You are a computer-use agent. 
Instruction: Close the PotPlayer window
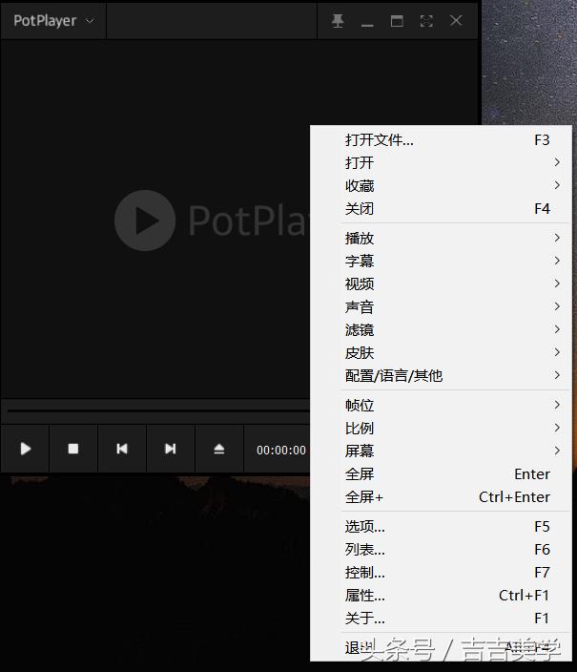click(456, 21)
